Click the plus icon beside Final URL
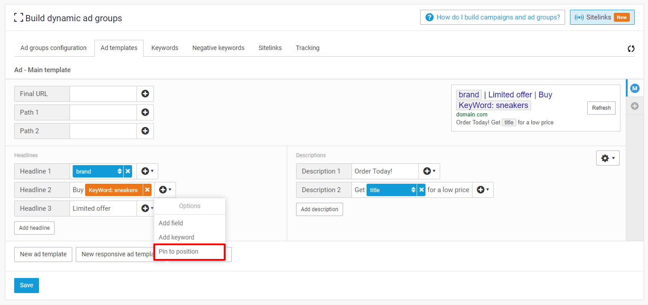The height and width of the screenshot is (305, 648). click(145, 94)
